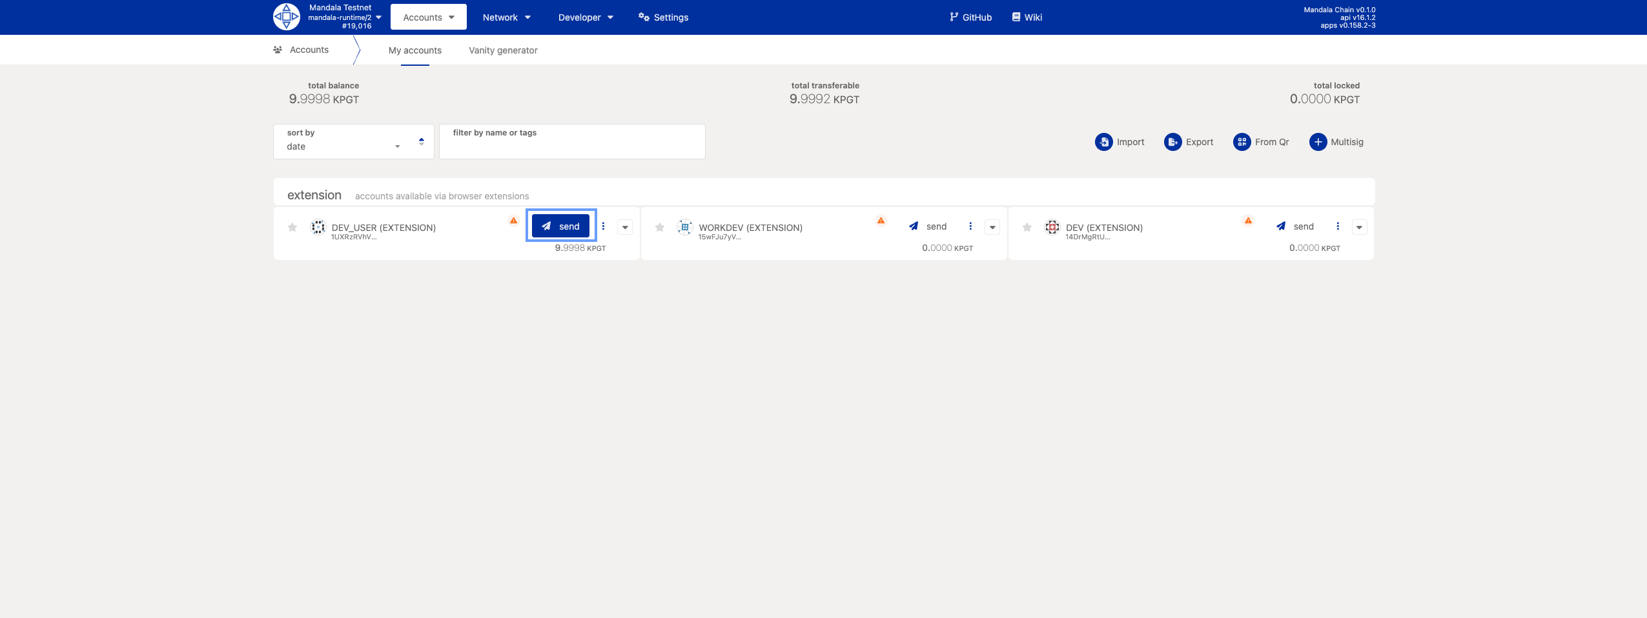This screenshot has width=1647, height=618.
Task: Switch to the Vanity generator tab
Action: (x=503, y=50)
